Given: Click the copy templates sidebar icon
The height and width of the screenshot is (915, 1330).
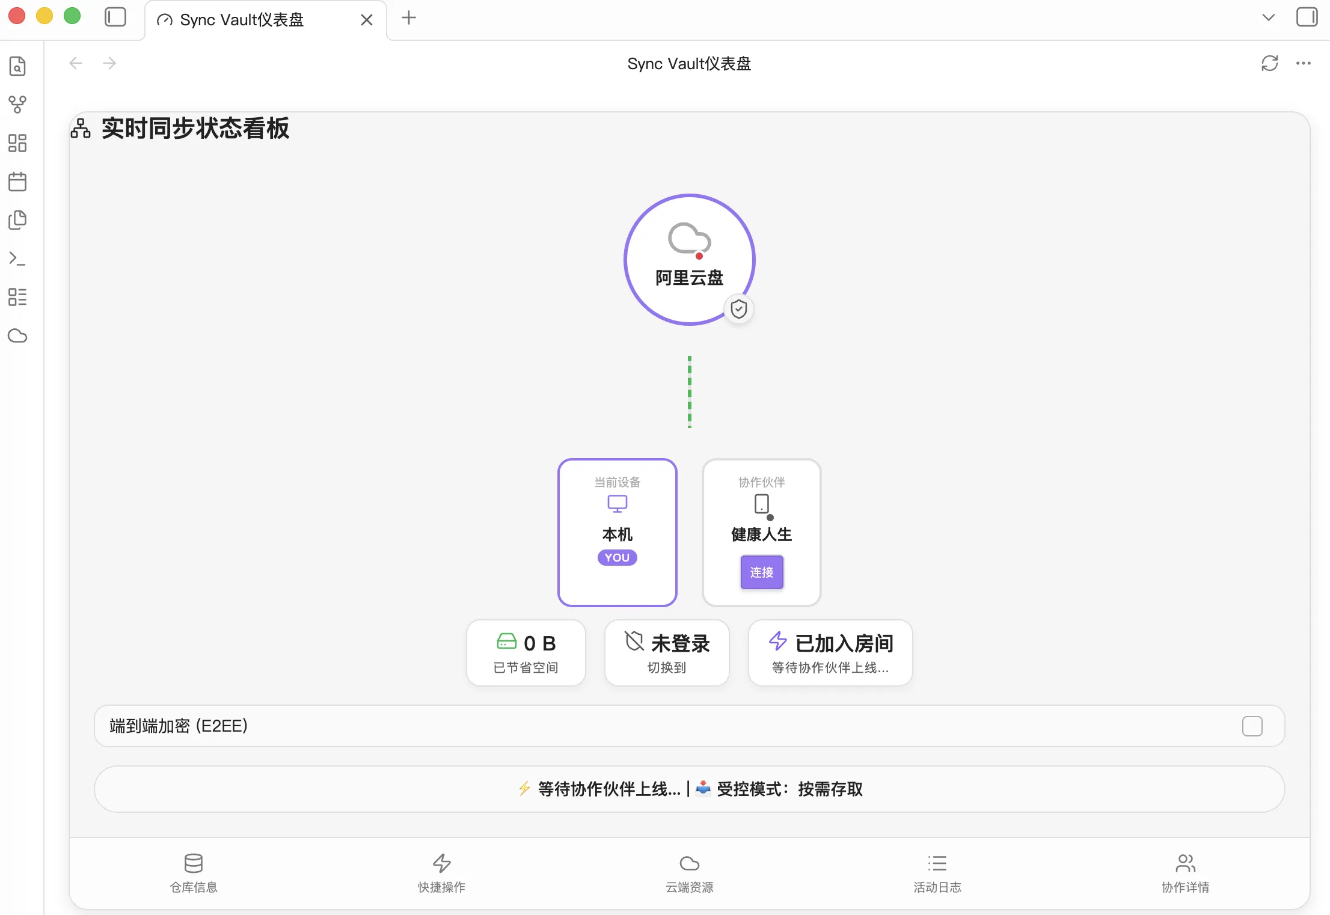Looking at the screenshot, I should (x=17, y=220).
